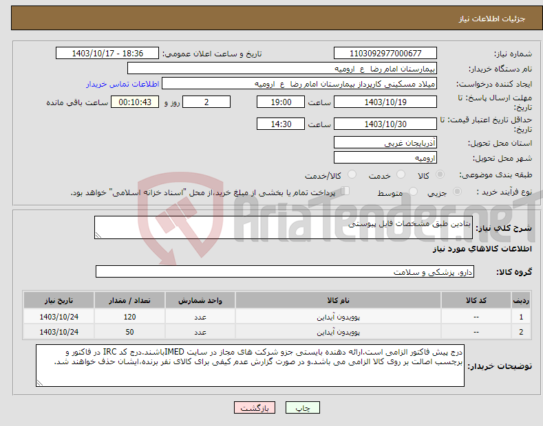Click the remaining days field showing 2
543x426 pixels.
tap(206, 102)
